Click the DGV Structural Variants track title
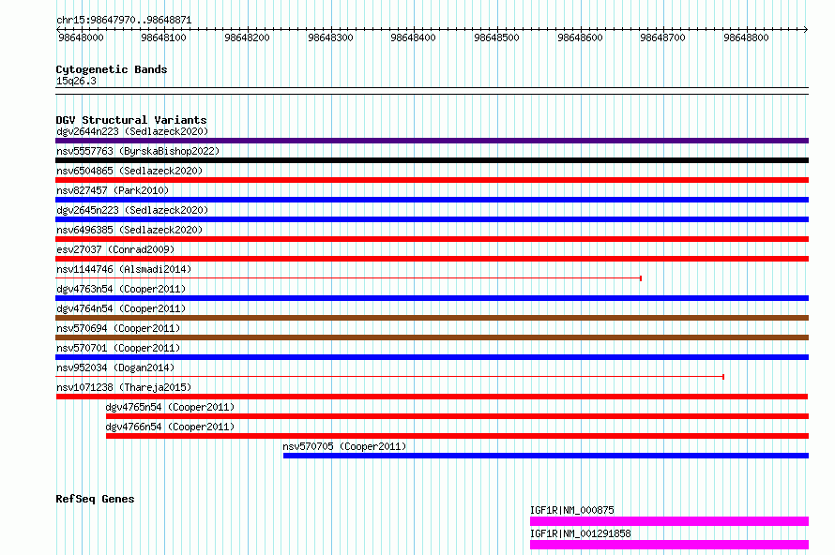Viewport: 835px width, 555px height. click(131, 120)
